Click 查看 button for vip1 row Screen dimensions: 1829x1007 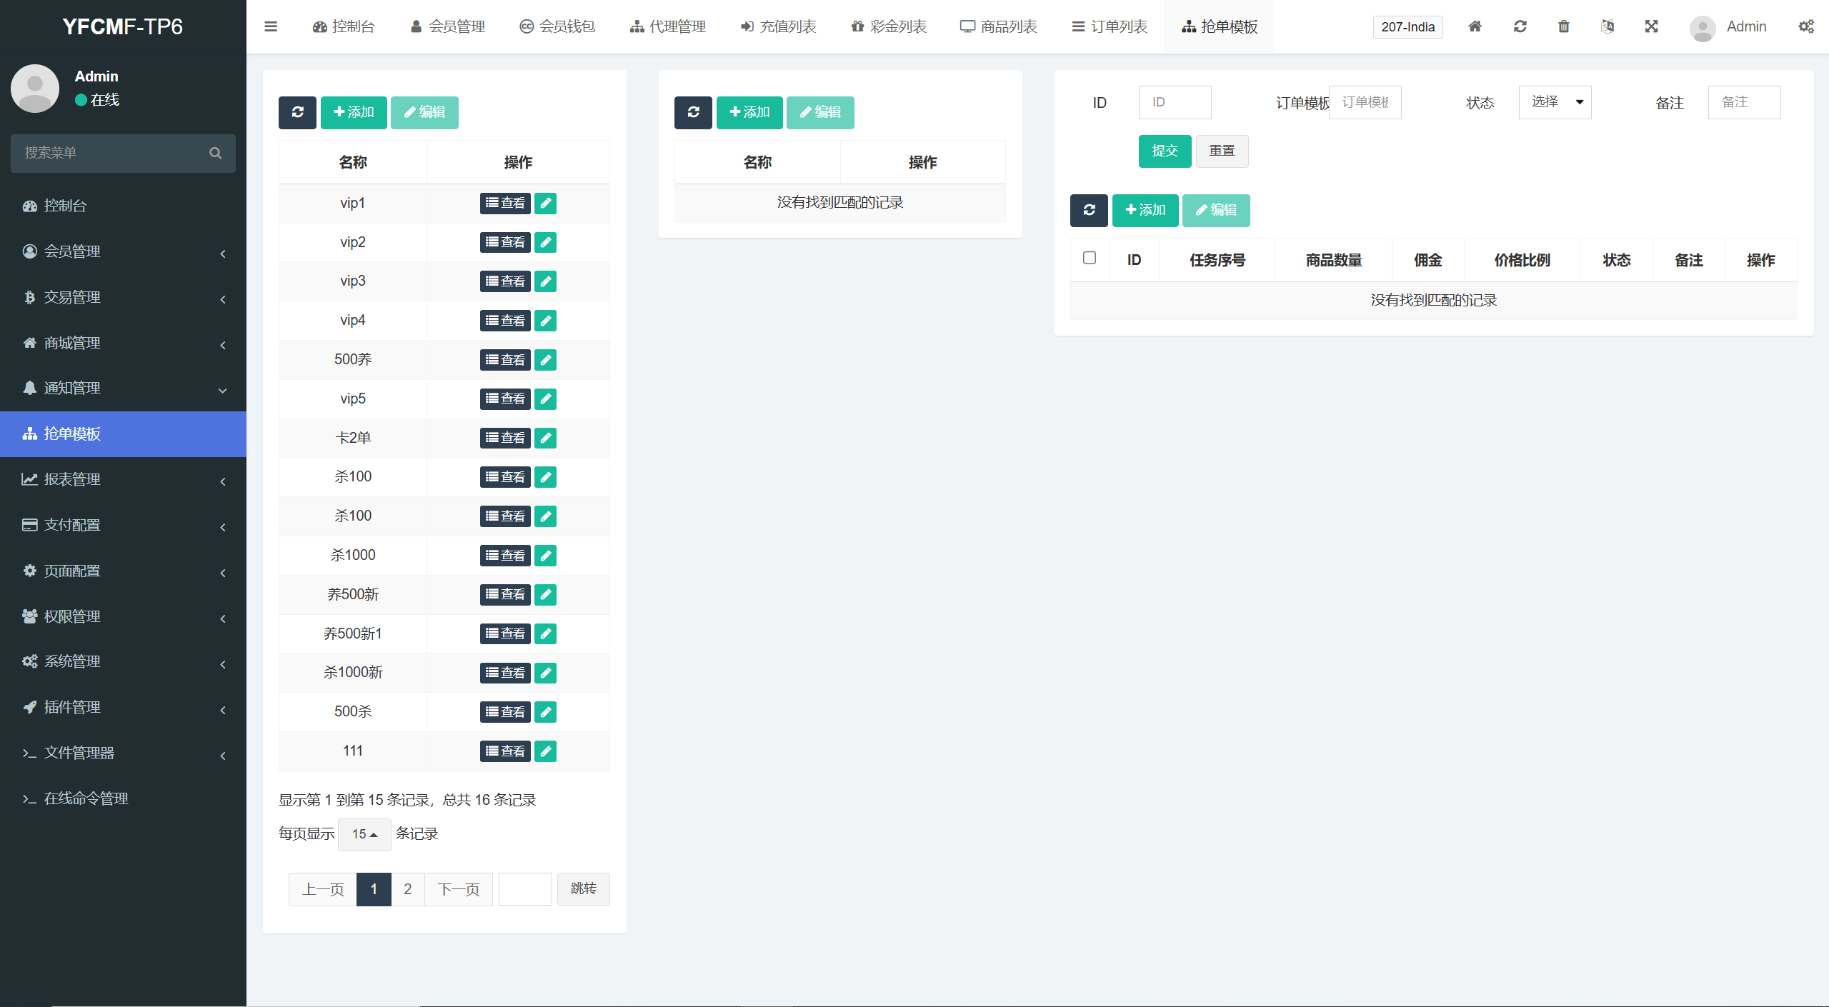pyautogui.click(x=505, y=203)
